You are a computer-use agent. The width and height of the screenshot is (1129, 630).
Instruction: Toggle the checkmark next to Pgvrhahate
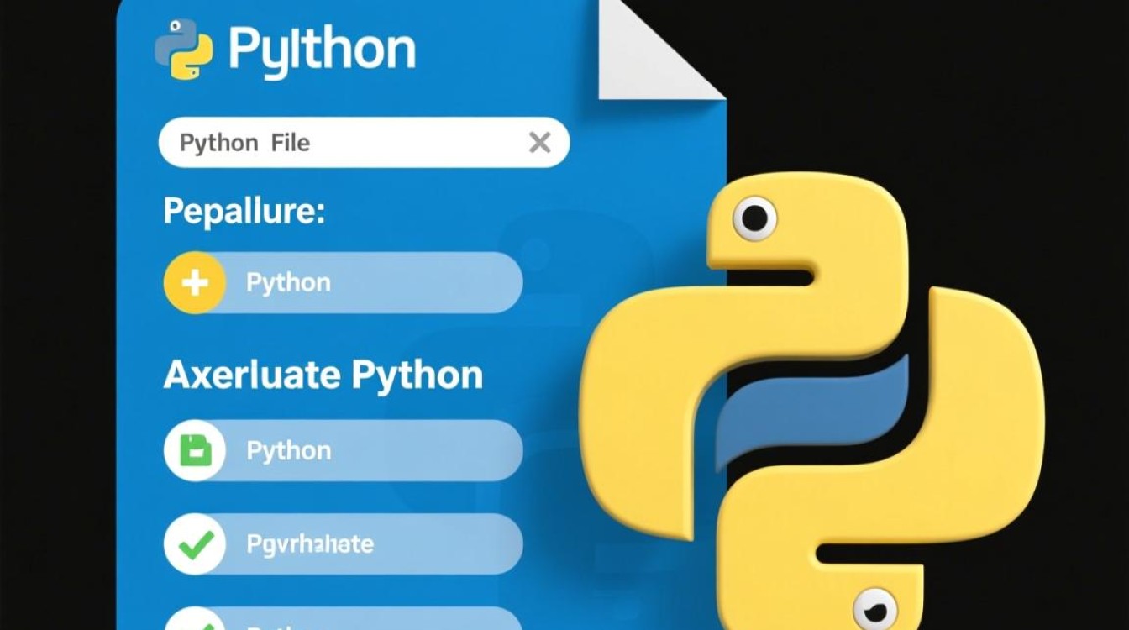tap(194, 543)
